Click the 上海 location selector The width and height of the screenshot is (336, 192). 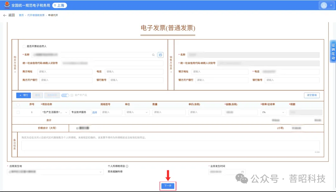(59, 5)
